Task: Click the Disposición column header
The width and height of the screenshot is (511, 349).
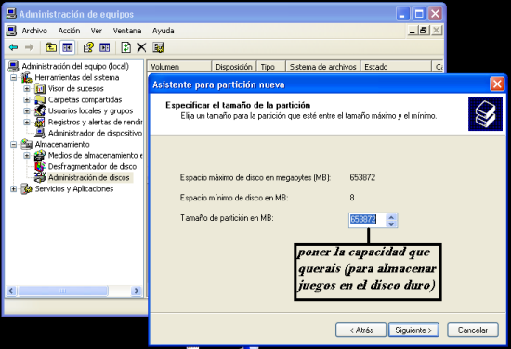Action: coord(234,67)
